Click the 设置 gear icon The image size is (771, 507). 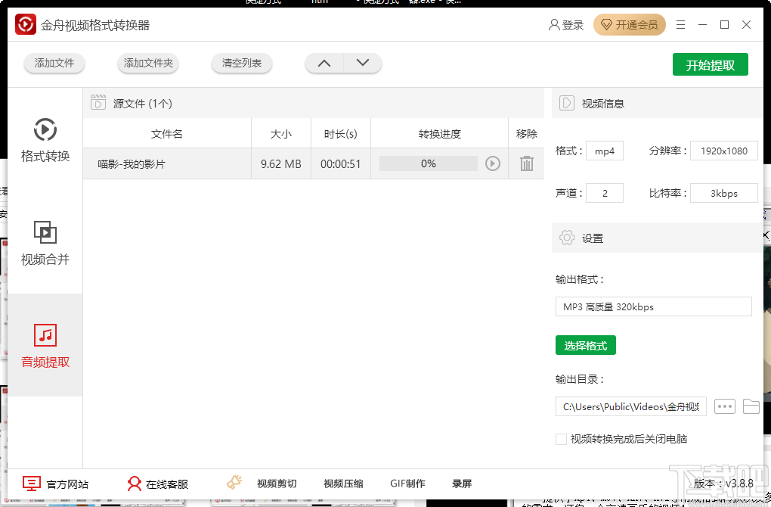pyautogui.click(x=566, y=238)
